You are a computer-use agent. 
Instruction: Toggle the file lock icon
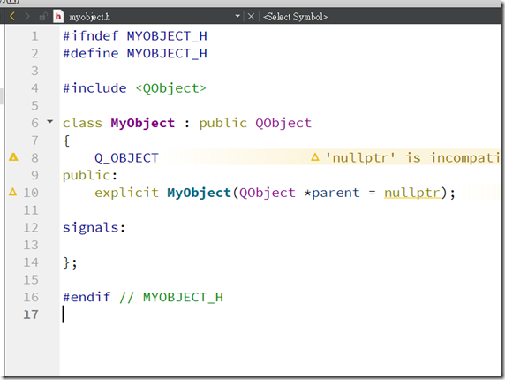click(x=43, y=16)
